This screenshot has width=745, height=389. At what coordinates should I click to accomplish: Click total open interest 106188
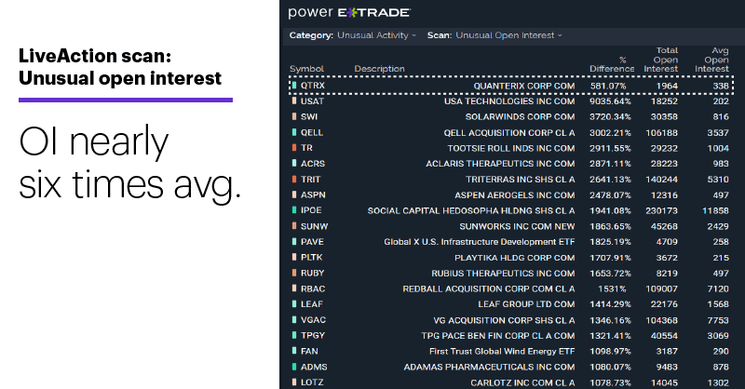(x=661, y=132)
